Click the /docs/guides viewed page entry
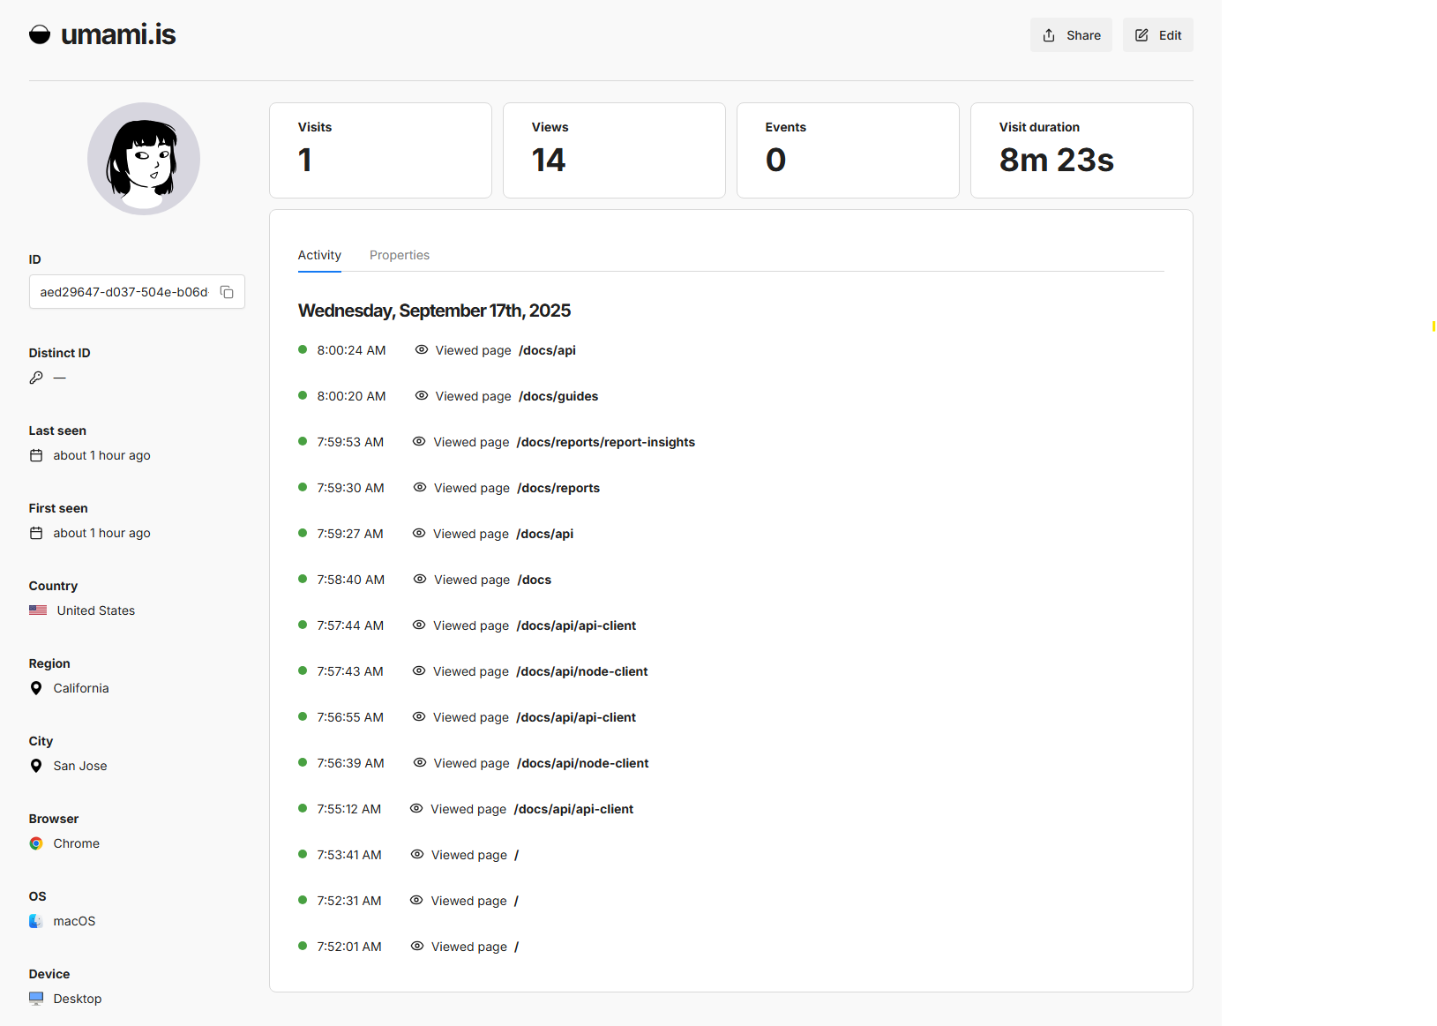 click(558, 396)
